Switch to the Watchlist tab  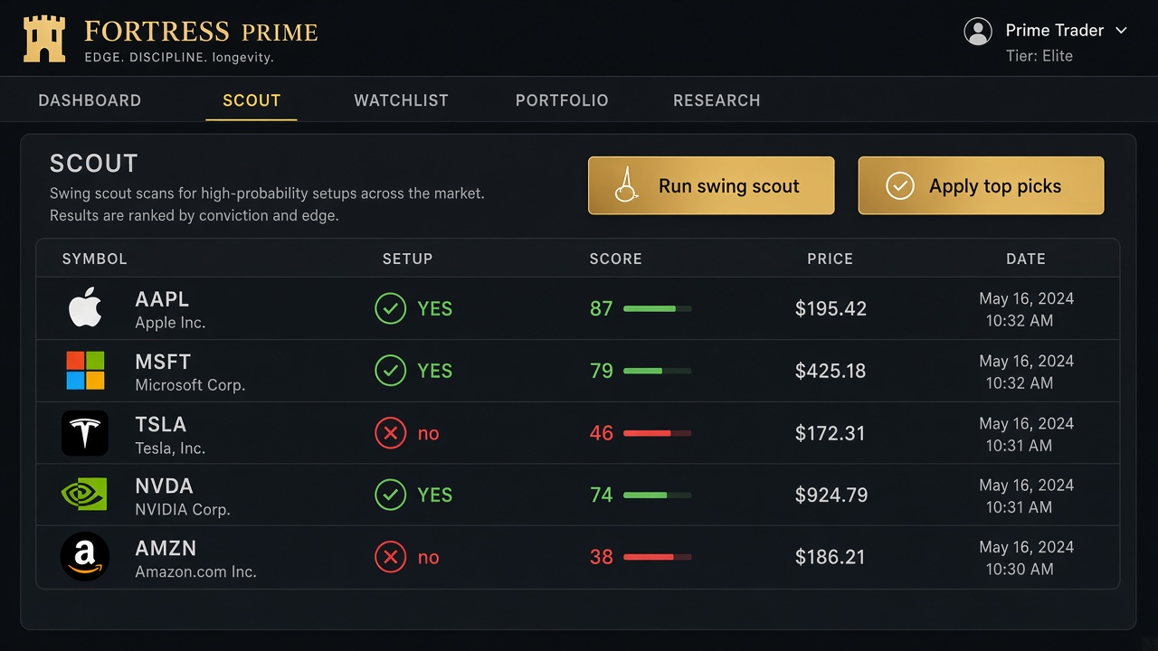click(x=401, y=100)
